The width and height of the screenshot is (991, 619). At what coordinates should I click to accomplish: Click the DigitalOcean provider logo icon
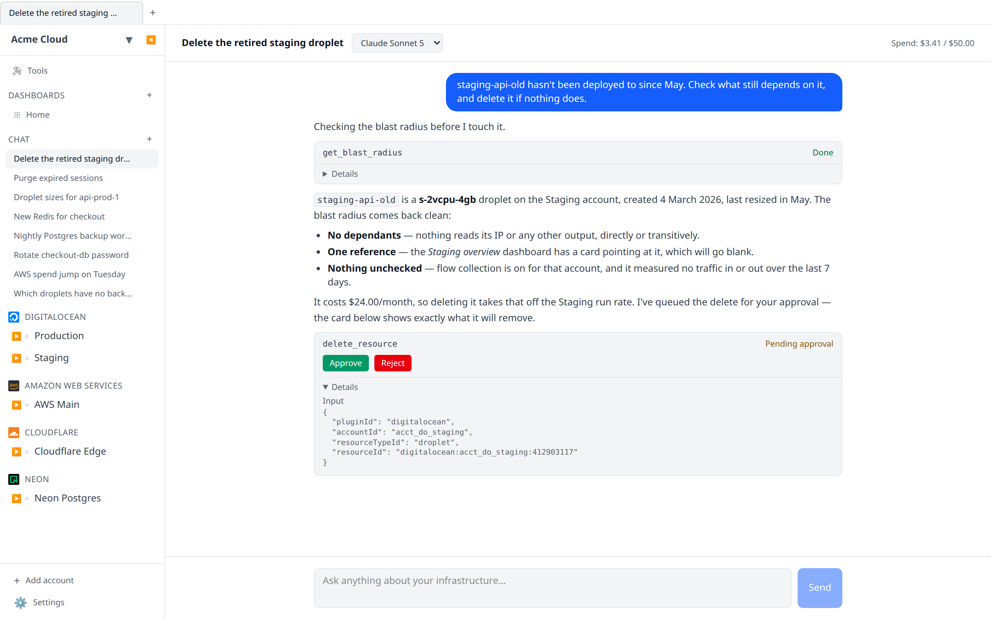[13, 317]
